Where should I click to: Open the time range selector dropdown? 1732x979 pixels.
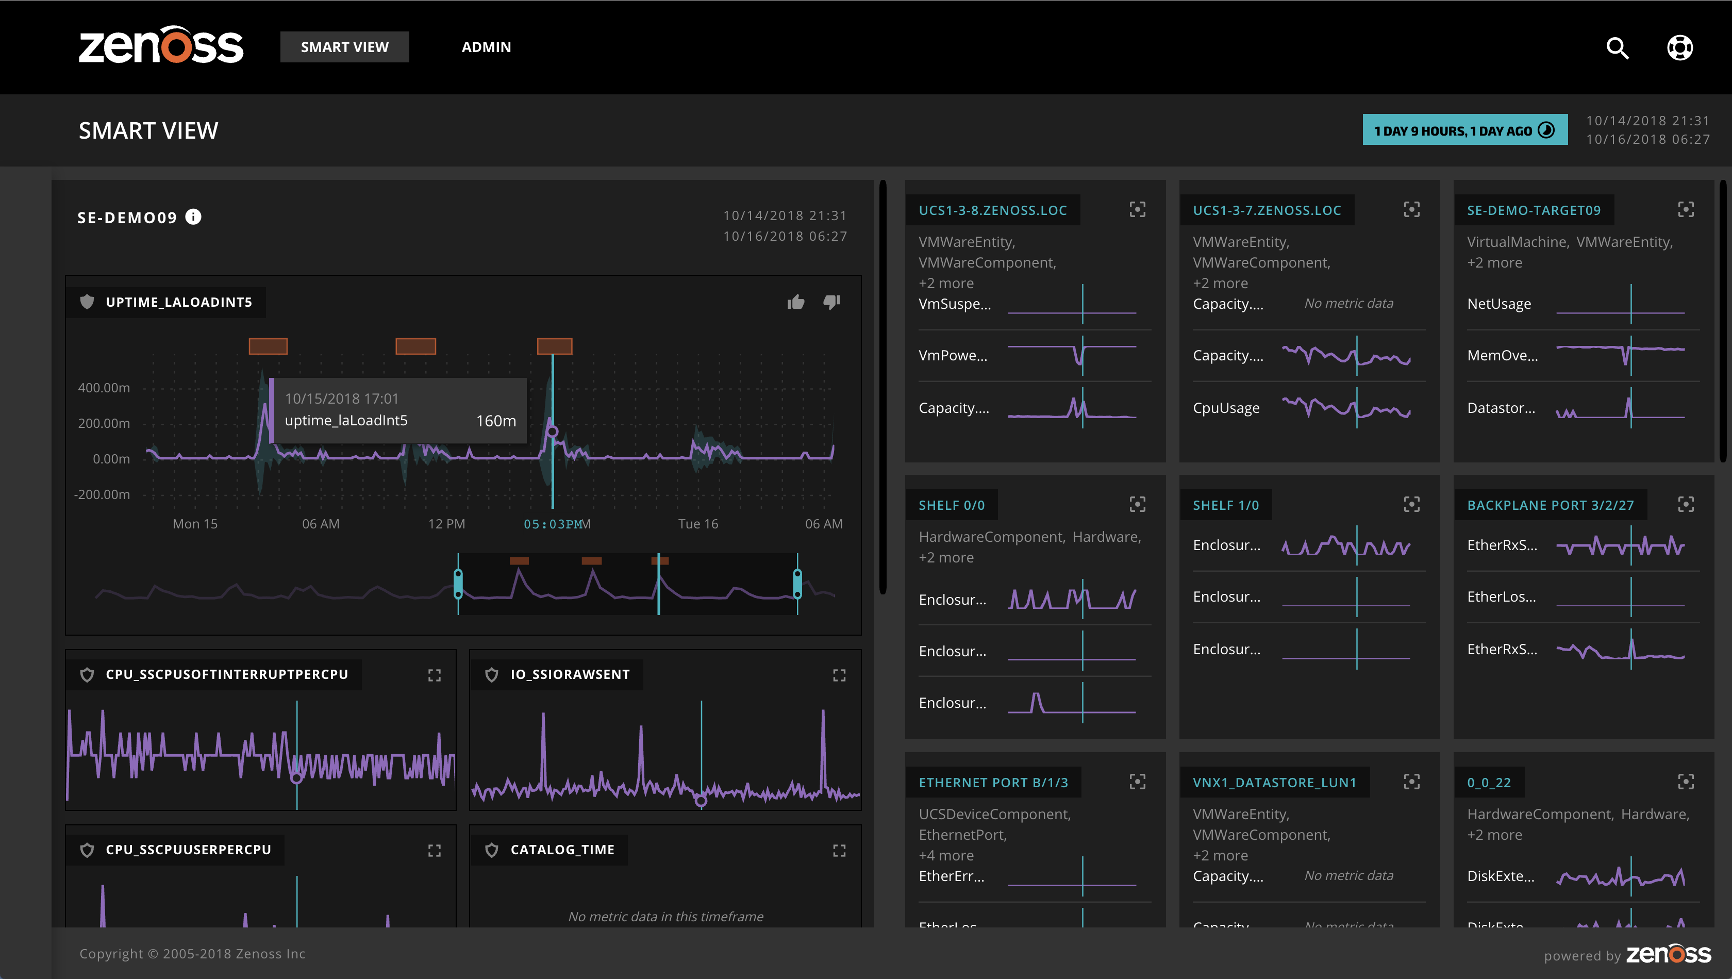(x=1464, y=130)
